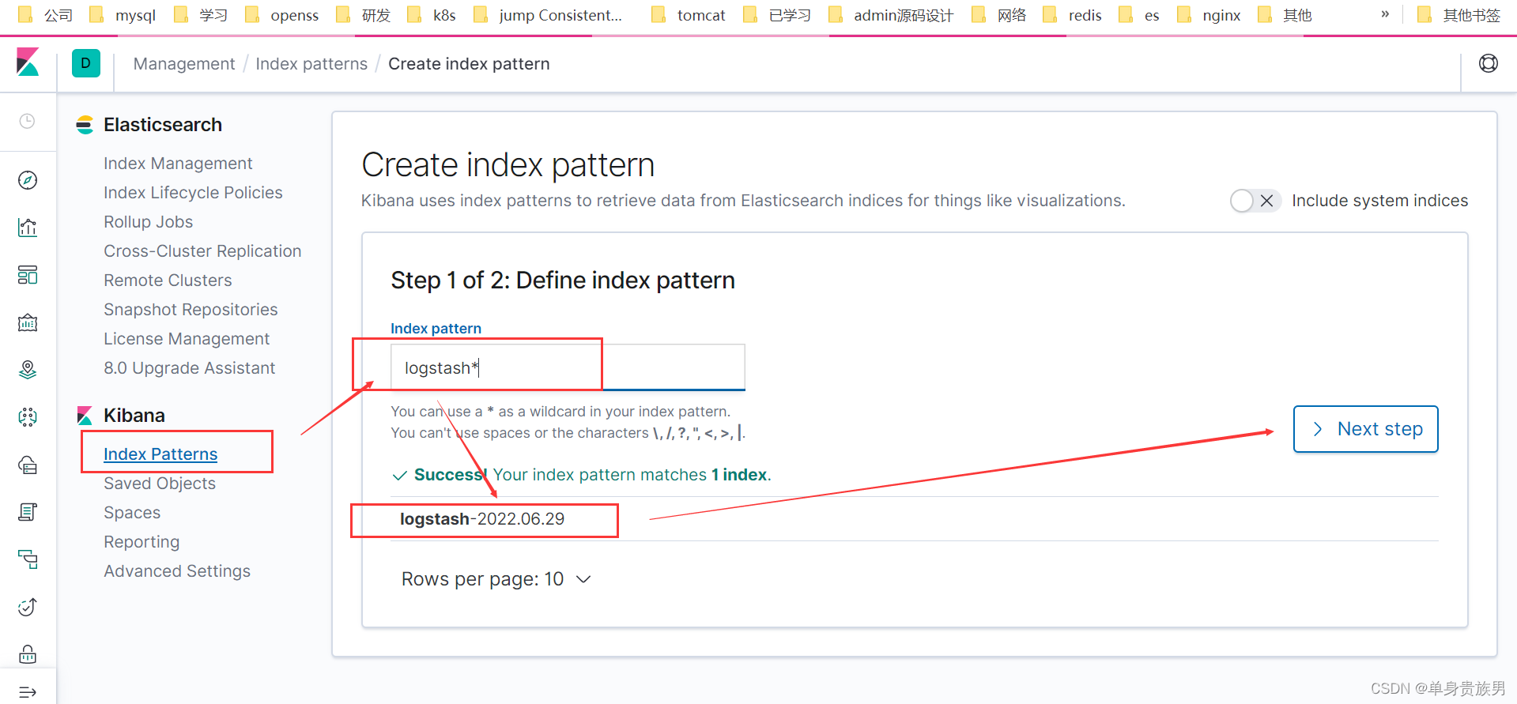Click the Elasticsearch section logo icon
The image size is (1517, 704).
point(85,125)
